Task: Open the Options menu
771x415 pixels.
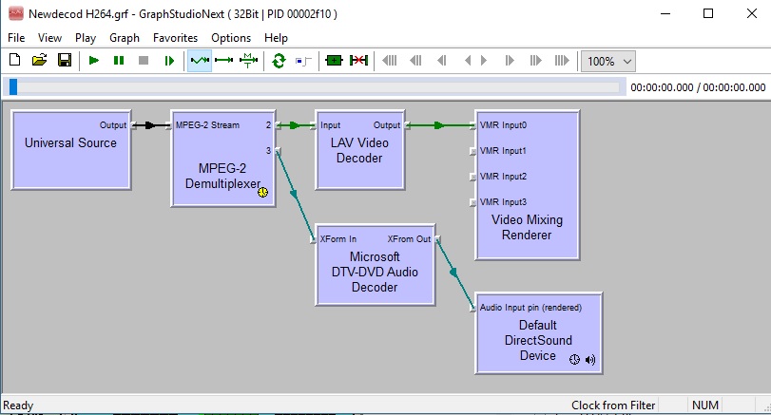Action: click(231, 38)
